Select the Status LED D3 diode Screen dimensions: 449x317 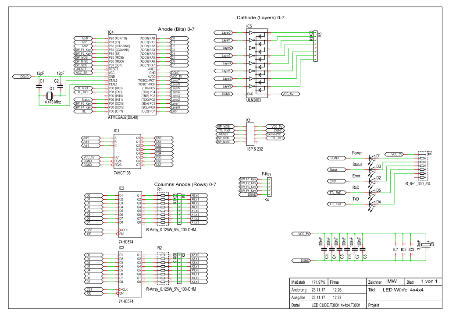tap(372, 169)
